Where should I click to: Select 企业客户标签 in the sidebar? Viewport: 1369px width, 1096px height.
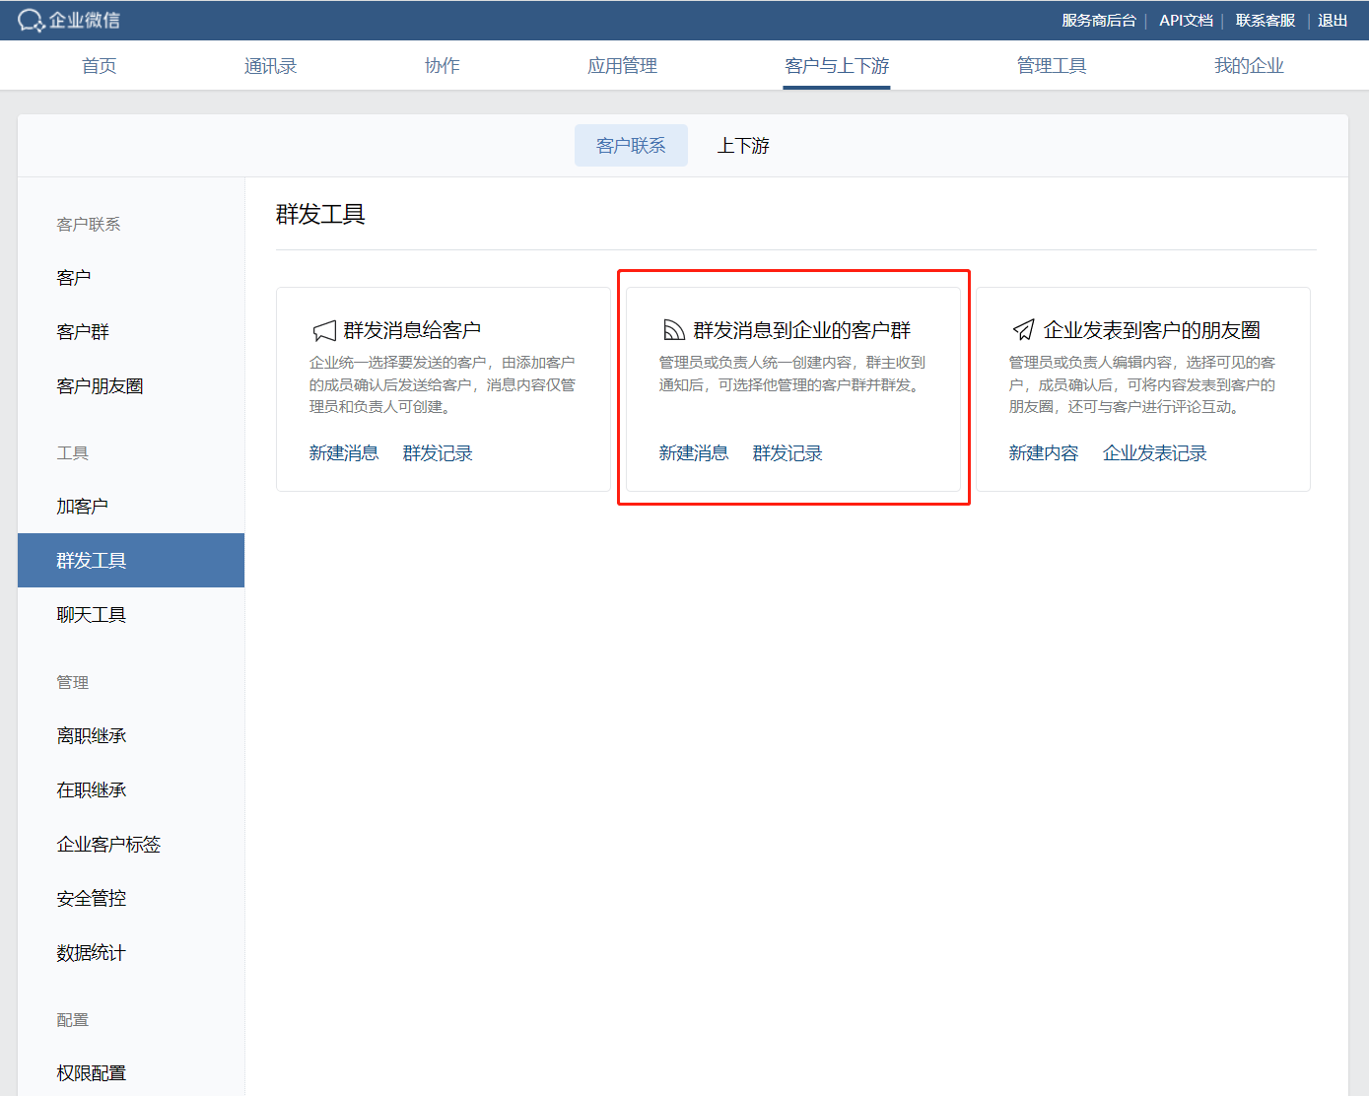[131, 845]
